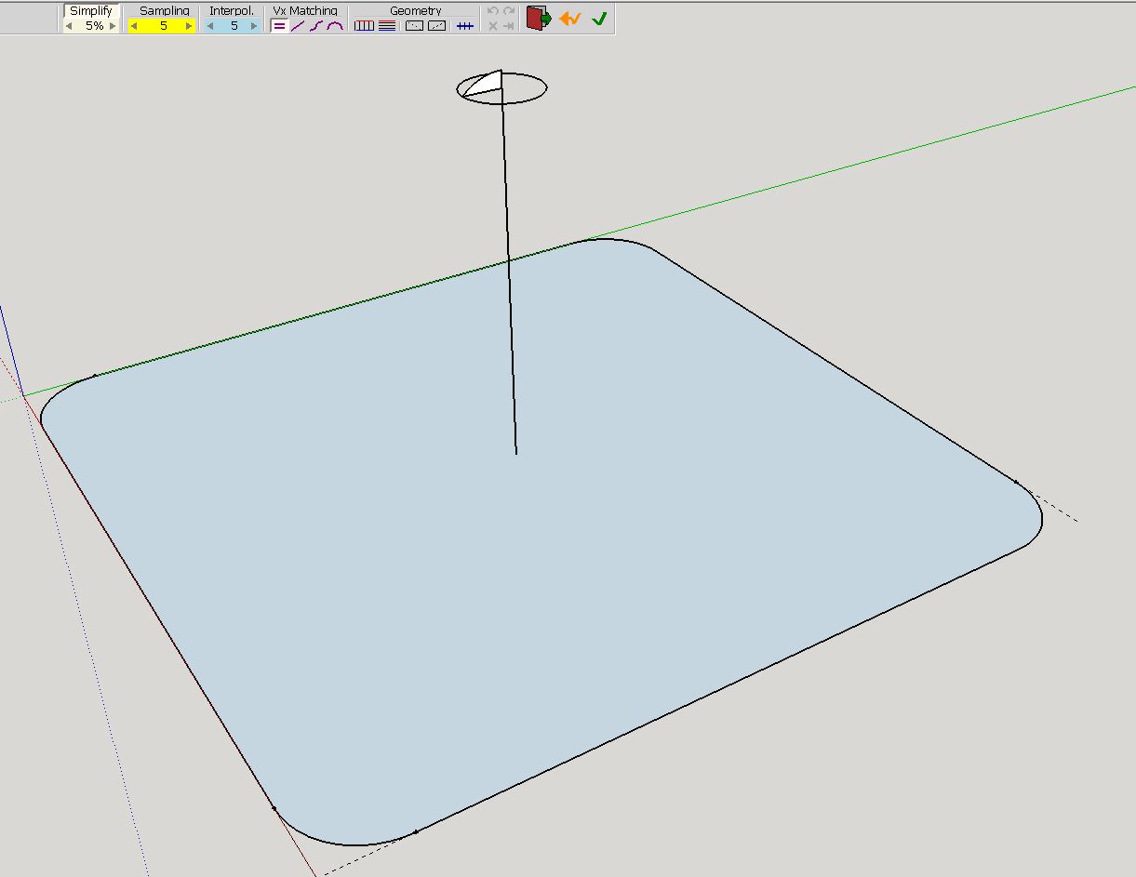This screenshot has width=1136, height=877.
Task: Increase Interpol. value with right arrow
Action: coord(254,26)
